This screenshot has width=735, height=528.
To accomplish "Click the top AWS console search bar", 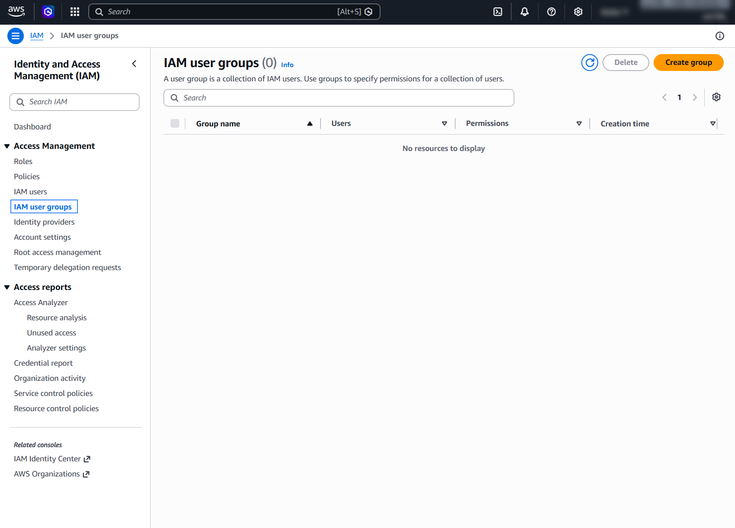I will 234,12.
